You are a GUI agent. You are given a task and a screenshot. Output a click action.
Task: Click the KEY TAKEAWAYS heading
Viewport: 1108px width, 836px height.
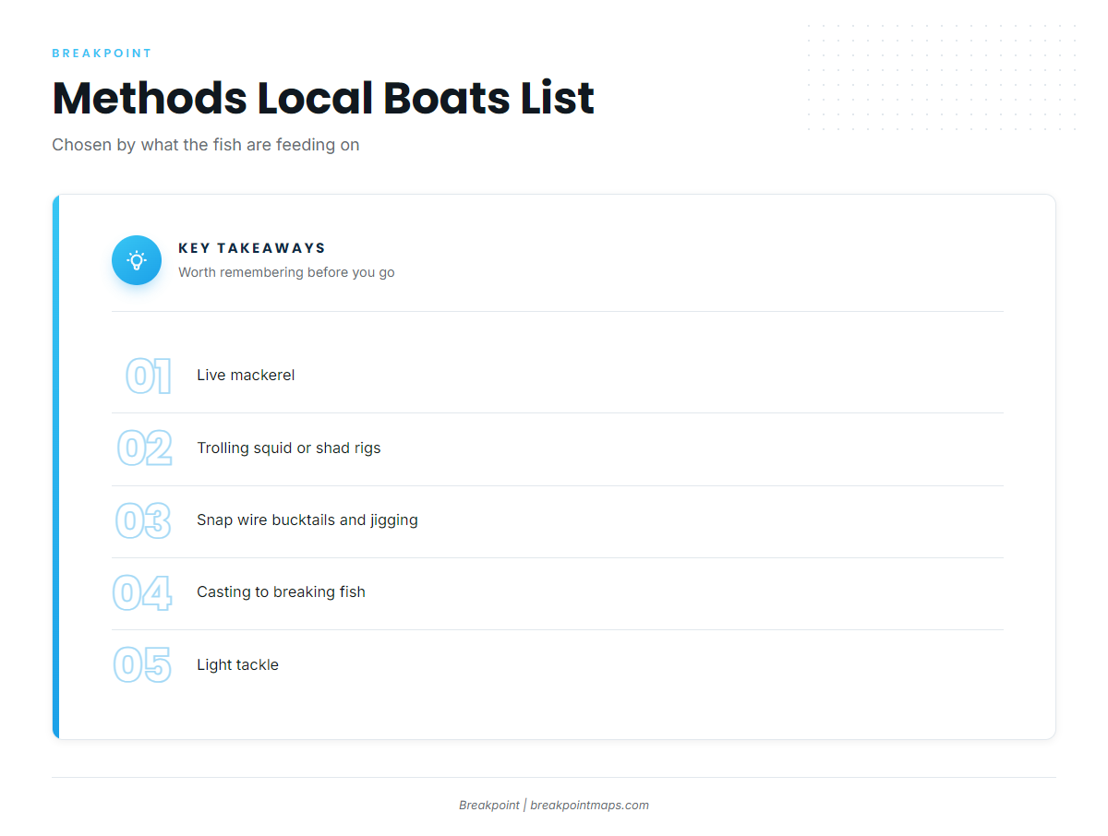point(252,248)
